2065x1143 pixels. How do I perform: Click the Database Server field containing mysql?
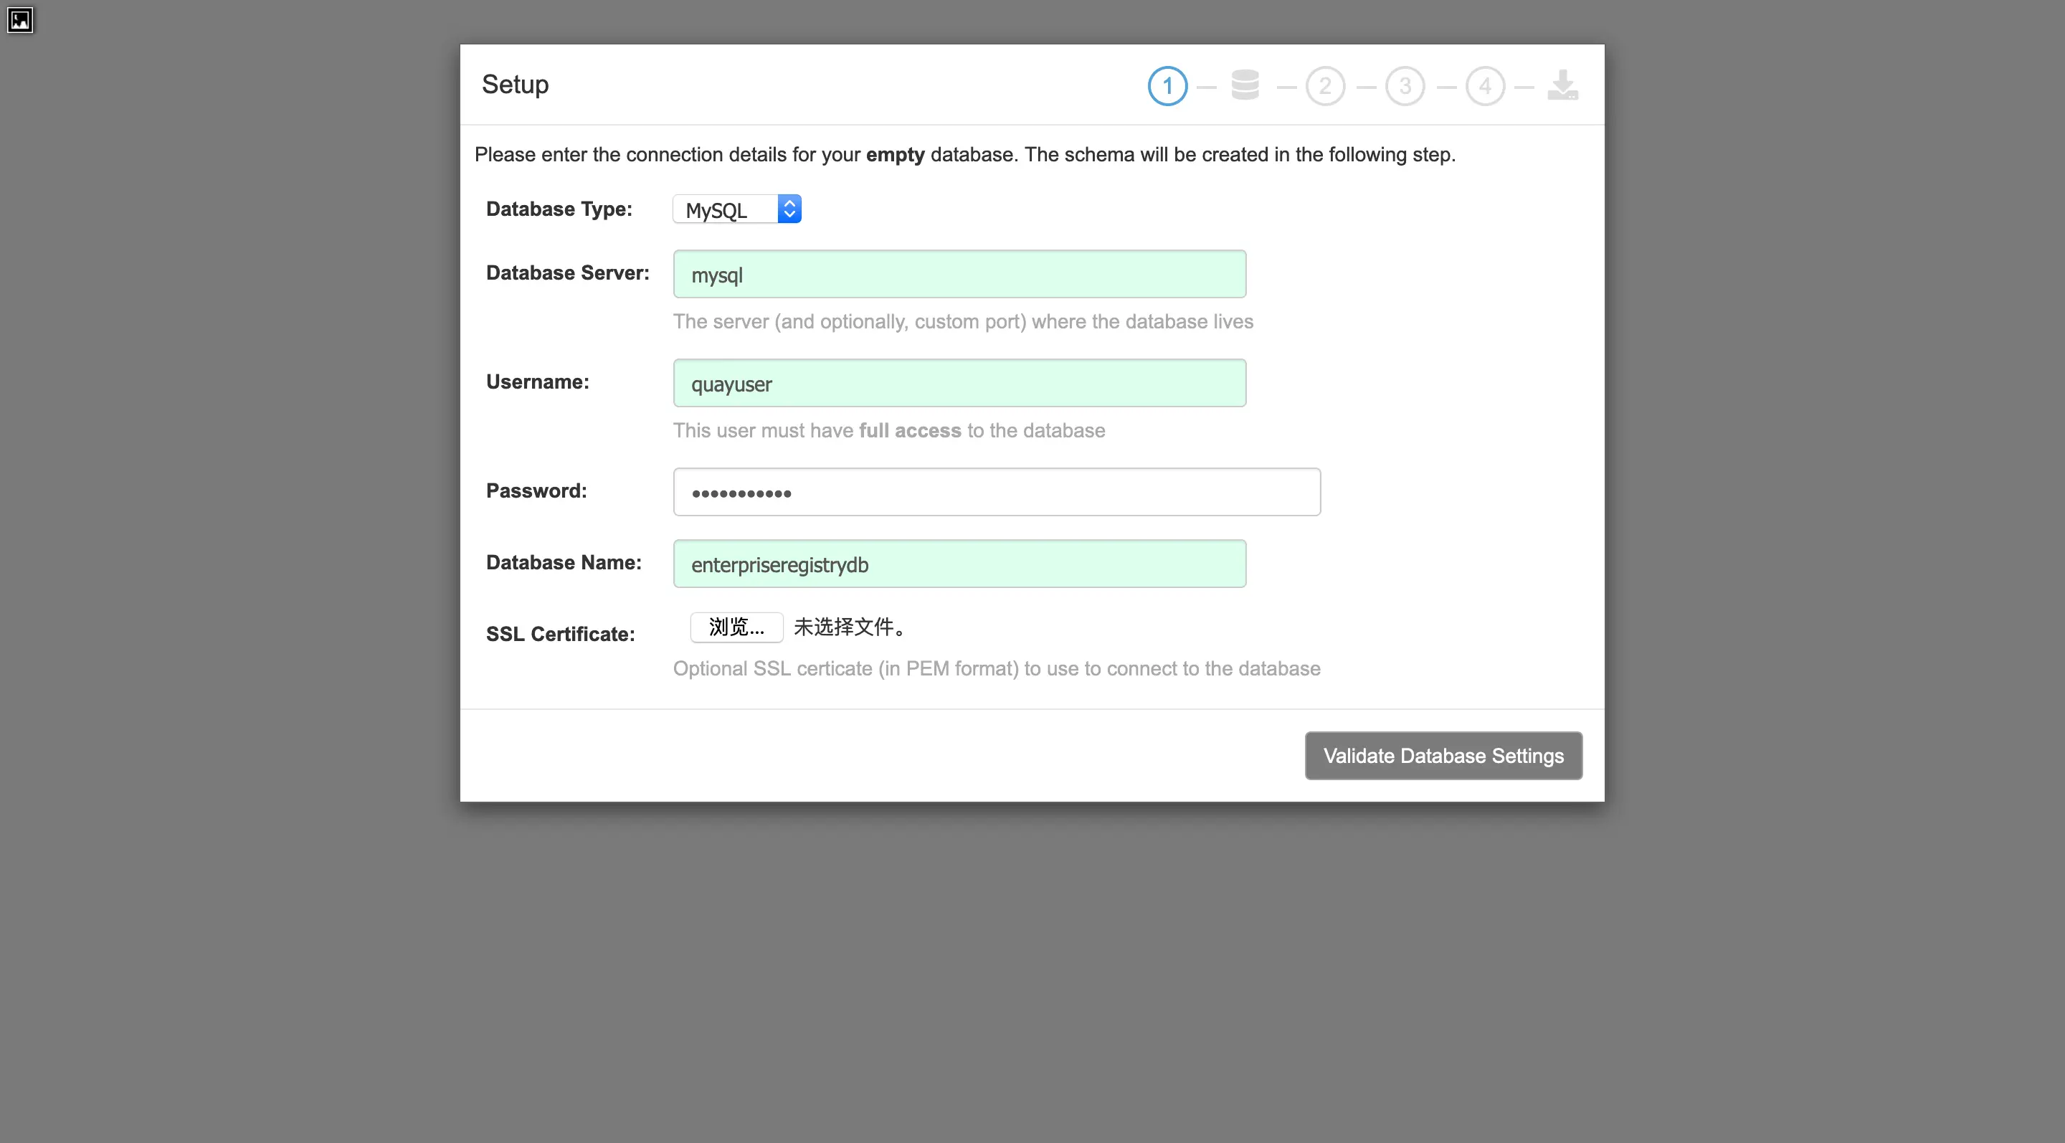click(959, 274)
